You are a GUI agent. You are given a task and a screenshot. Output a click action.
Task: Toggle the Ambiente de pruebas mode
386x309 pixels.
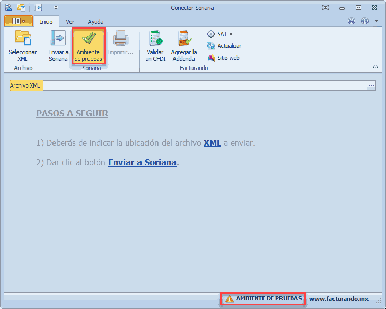coord(89,46)
